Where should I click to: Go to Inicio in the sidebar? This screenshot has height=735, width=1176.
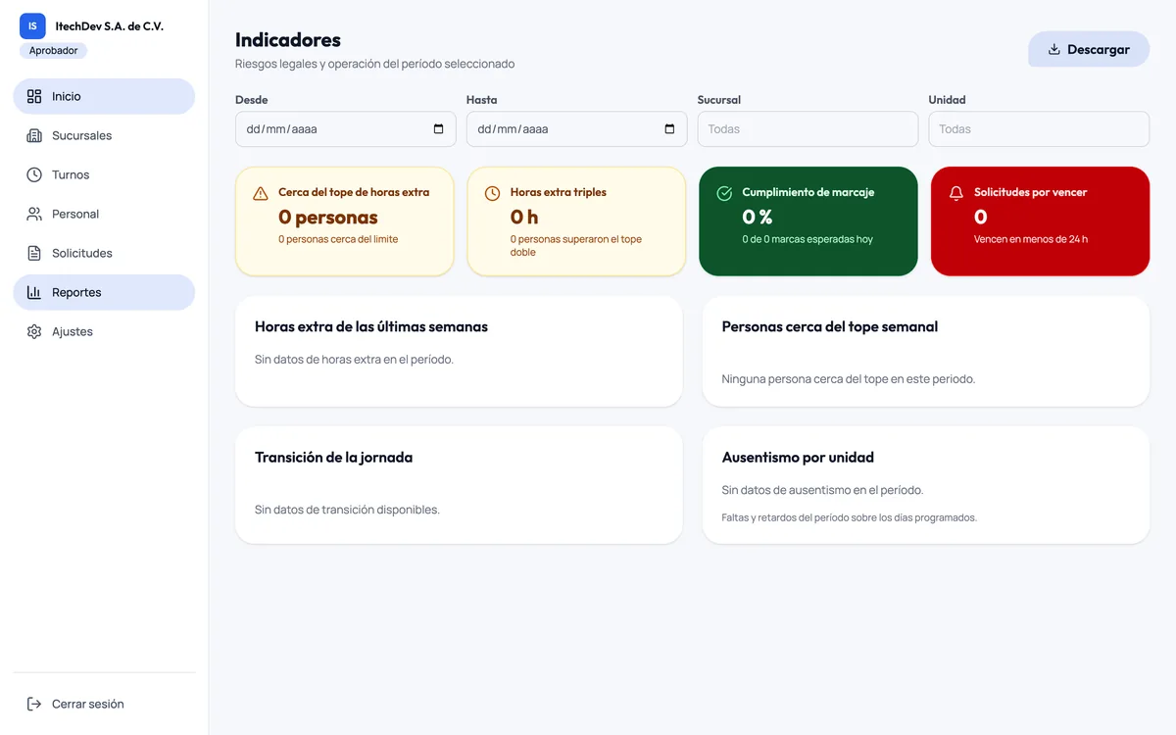point(104,96)
